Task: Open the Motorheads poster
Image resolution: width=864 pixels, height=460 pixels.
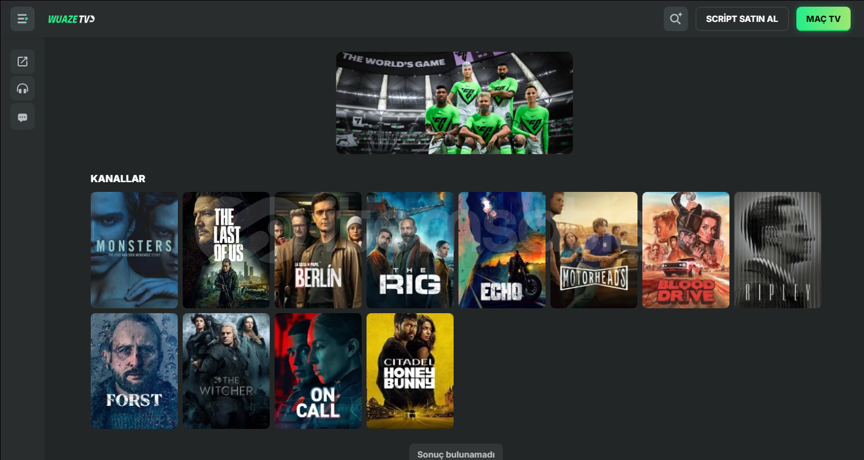Action: [x=594, y=250]
